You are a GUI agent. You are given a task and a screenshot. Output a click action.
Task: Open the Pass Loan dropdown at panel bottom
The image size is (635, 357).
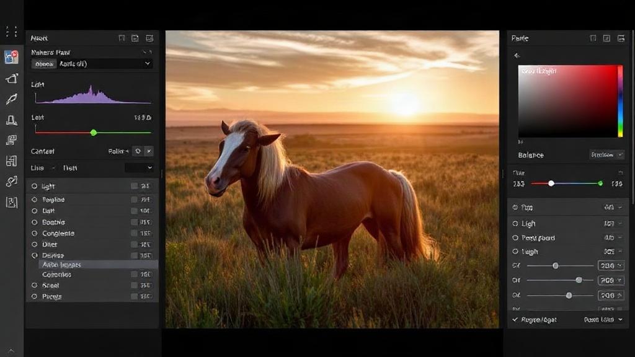603,320
